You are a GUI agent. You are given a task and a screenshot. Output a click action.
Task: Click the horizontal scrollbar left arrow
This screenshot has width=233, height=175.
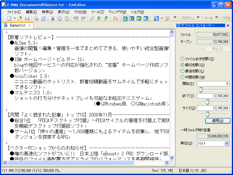pos(5,163)
